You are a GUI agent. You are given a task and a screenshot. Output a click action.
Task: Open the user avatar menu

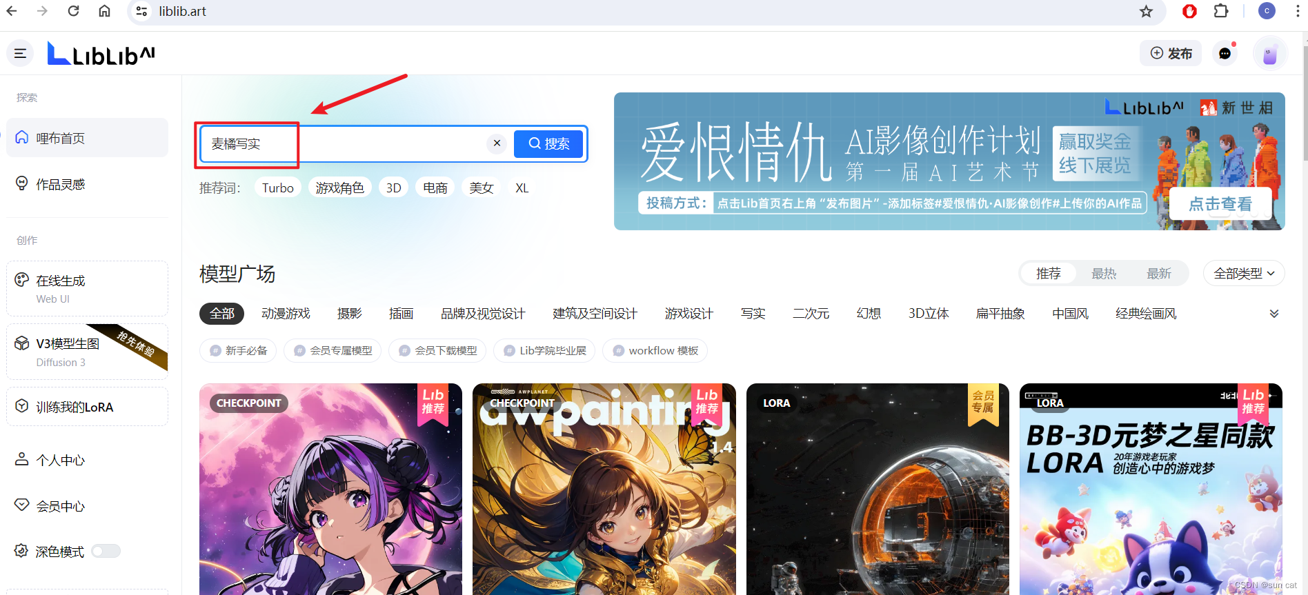(x=1270, y=54)
